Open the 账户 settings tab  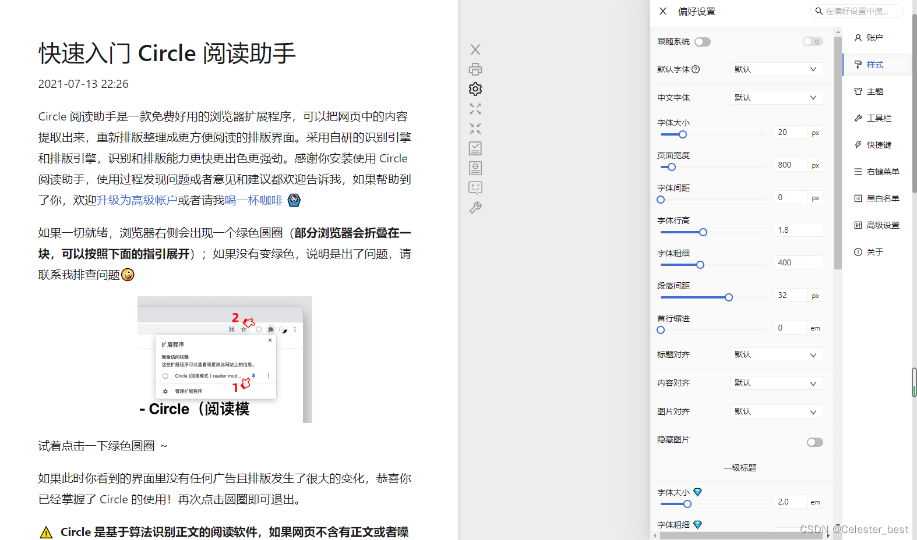tap(877, 38)
